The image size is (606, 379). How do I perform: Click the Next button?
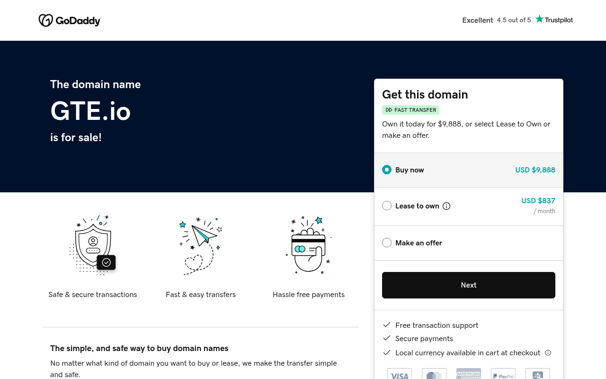469,285
